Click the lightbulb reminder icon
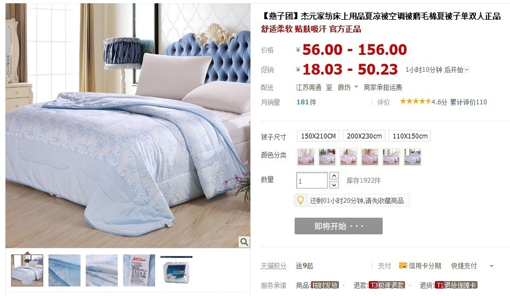This screenshot has width=510, height=296. (x=301, y=200)
